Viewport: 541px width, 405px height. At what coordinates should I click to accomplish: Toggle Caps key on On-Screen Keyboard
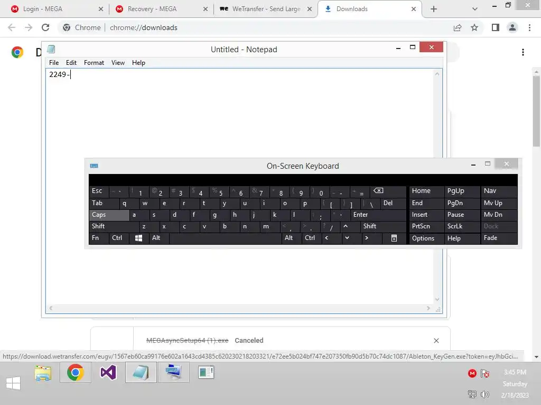pos(109,215)
